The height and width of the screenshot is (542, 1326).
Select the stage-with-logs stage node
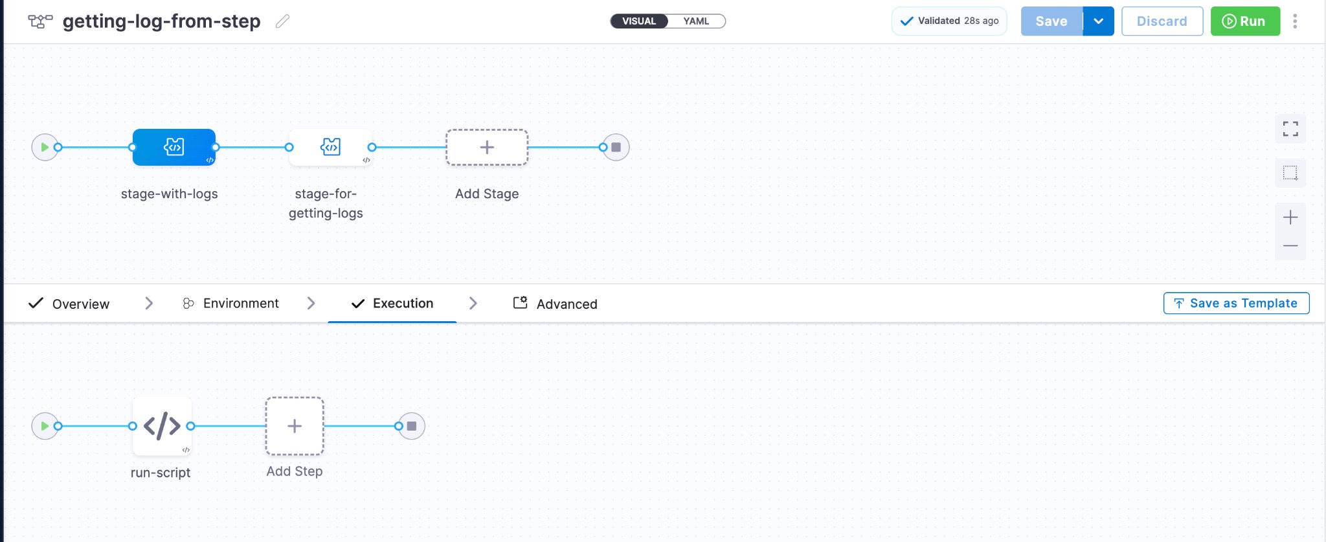click(174, 148)
